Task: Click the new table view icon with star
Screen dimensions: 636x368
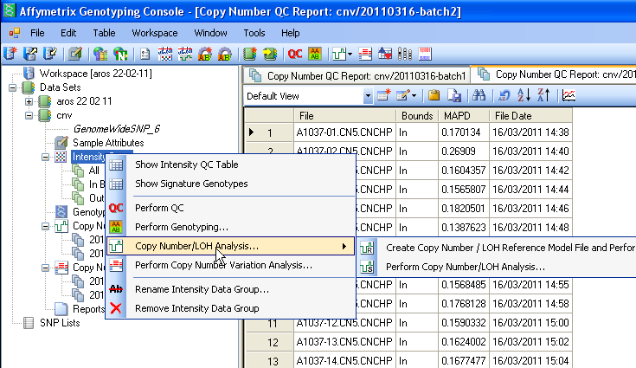Action: [383, 96]
